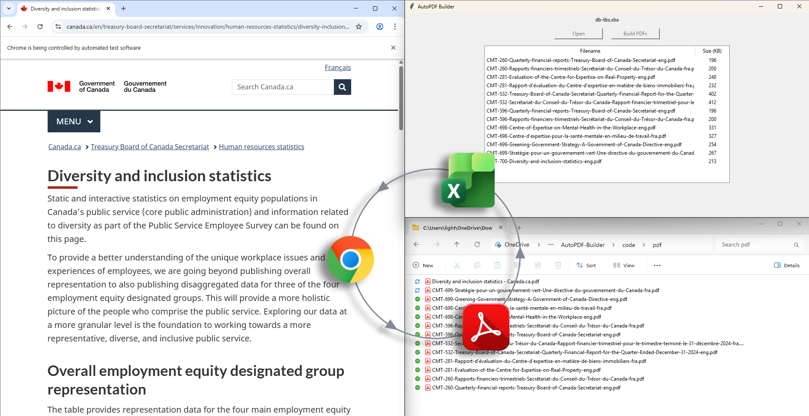809x416 pixels.
Task: Dismiss the automated test software notice
Action: pyautogui.click(x=393, y=48)
